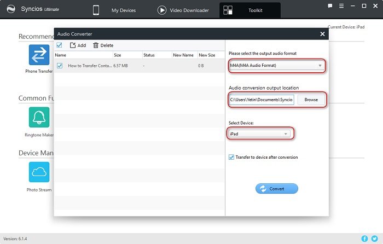Click the phone device icon

coord(96,10)
